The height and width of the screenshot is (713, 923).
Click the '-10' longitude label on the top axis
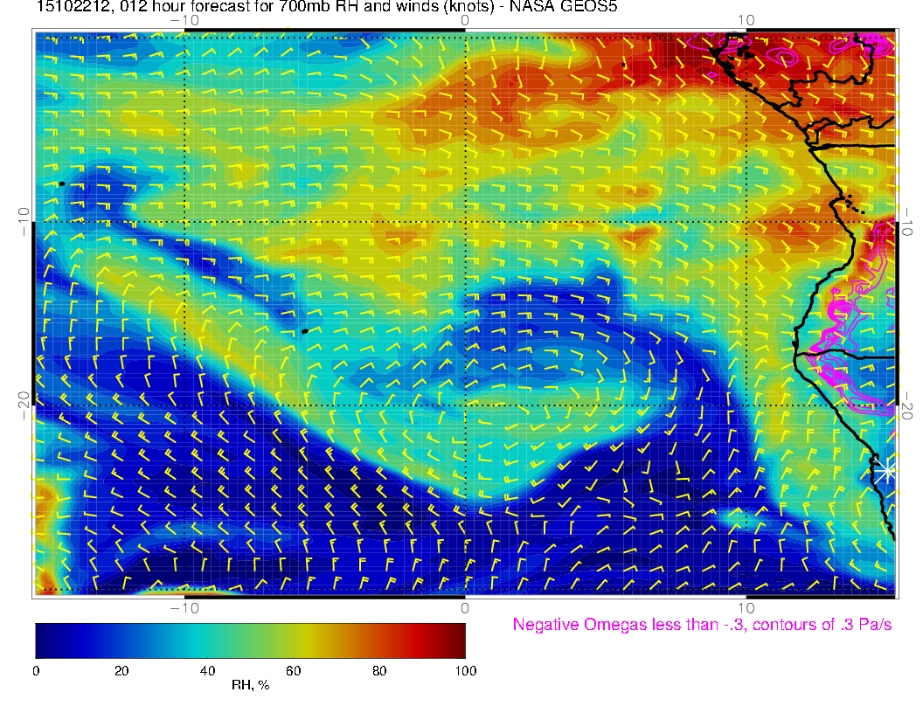point(184,20)
